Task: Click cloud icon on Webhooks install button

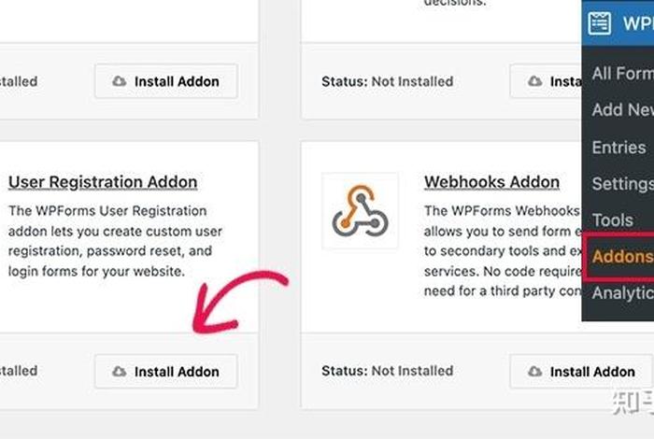Action: 534,372
